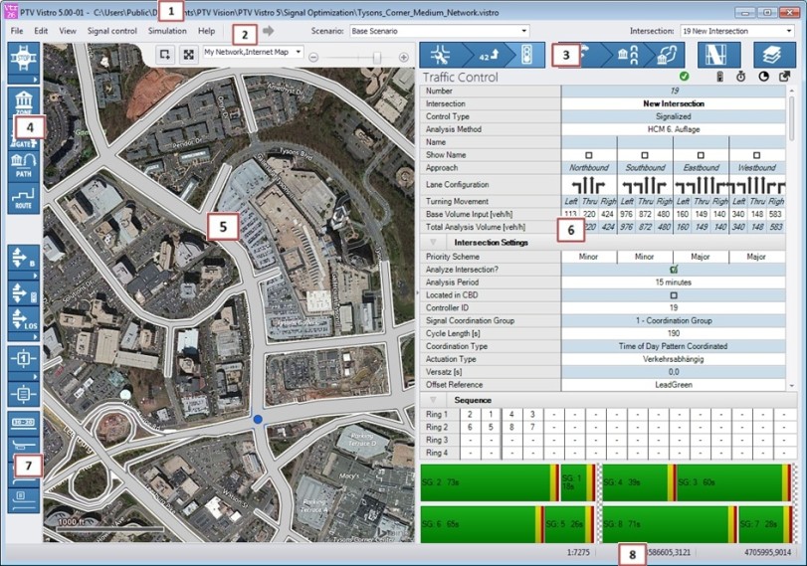This screenshot has width=807, height=566.
Task: Click the SG 4 green phase bar
Action: click(x=637, y=481)
